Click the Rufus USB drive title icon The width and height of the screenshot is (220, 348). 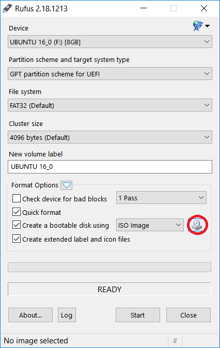coord(7,8)
